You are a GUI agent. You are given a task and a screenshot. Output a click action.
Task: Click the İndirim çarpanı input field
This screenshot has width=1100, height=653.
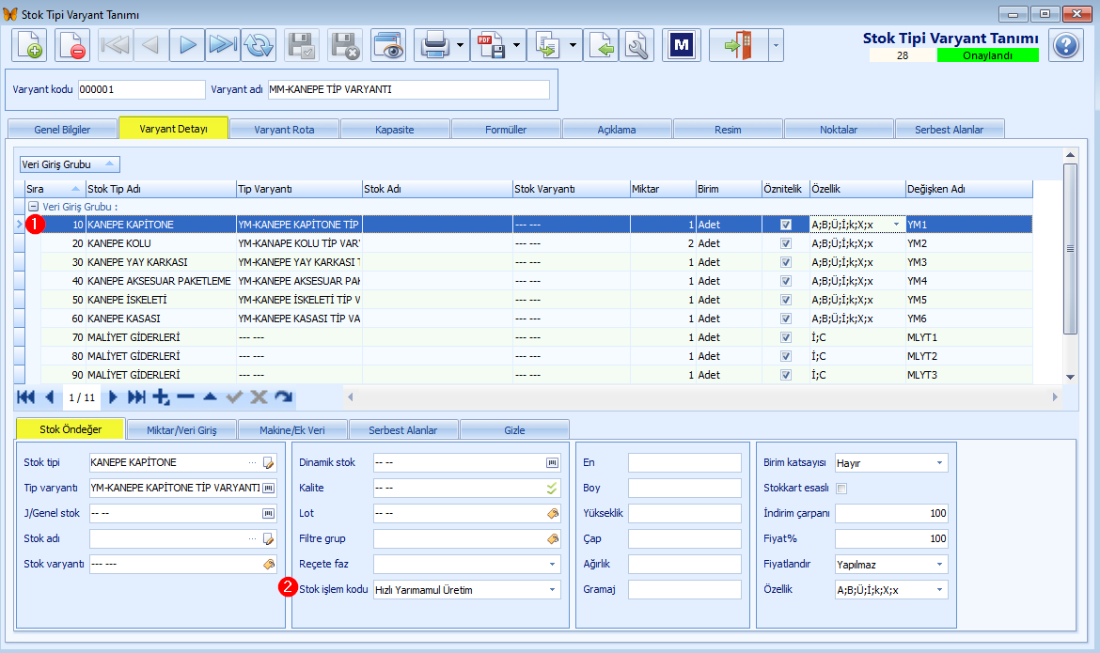coord(891,513)
